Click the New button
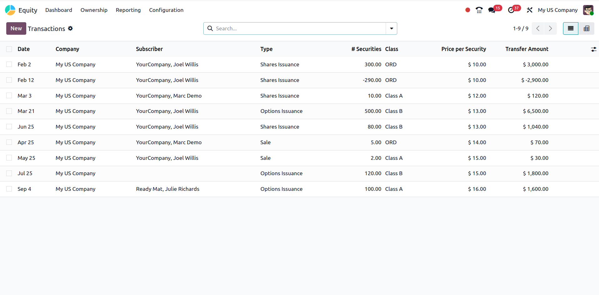 pos(16,28)
